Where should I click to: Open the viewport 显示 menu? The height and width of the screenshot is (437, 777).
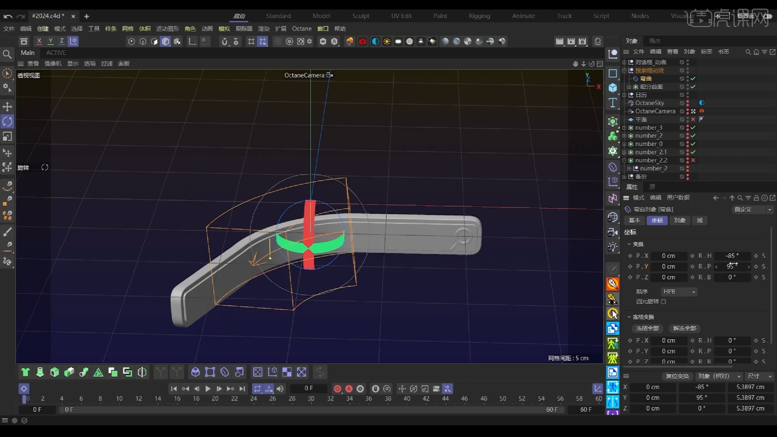[73, 64]
